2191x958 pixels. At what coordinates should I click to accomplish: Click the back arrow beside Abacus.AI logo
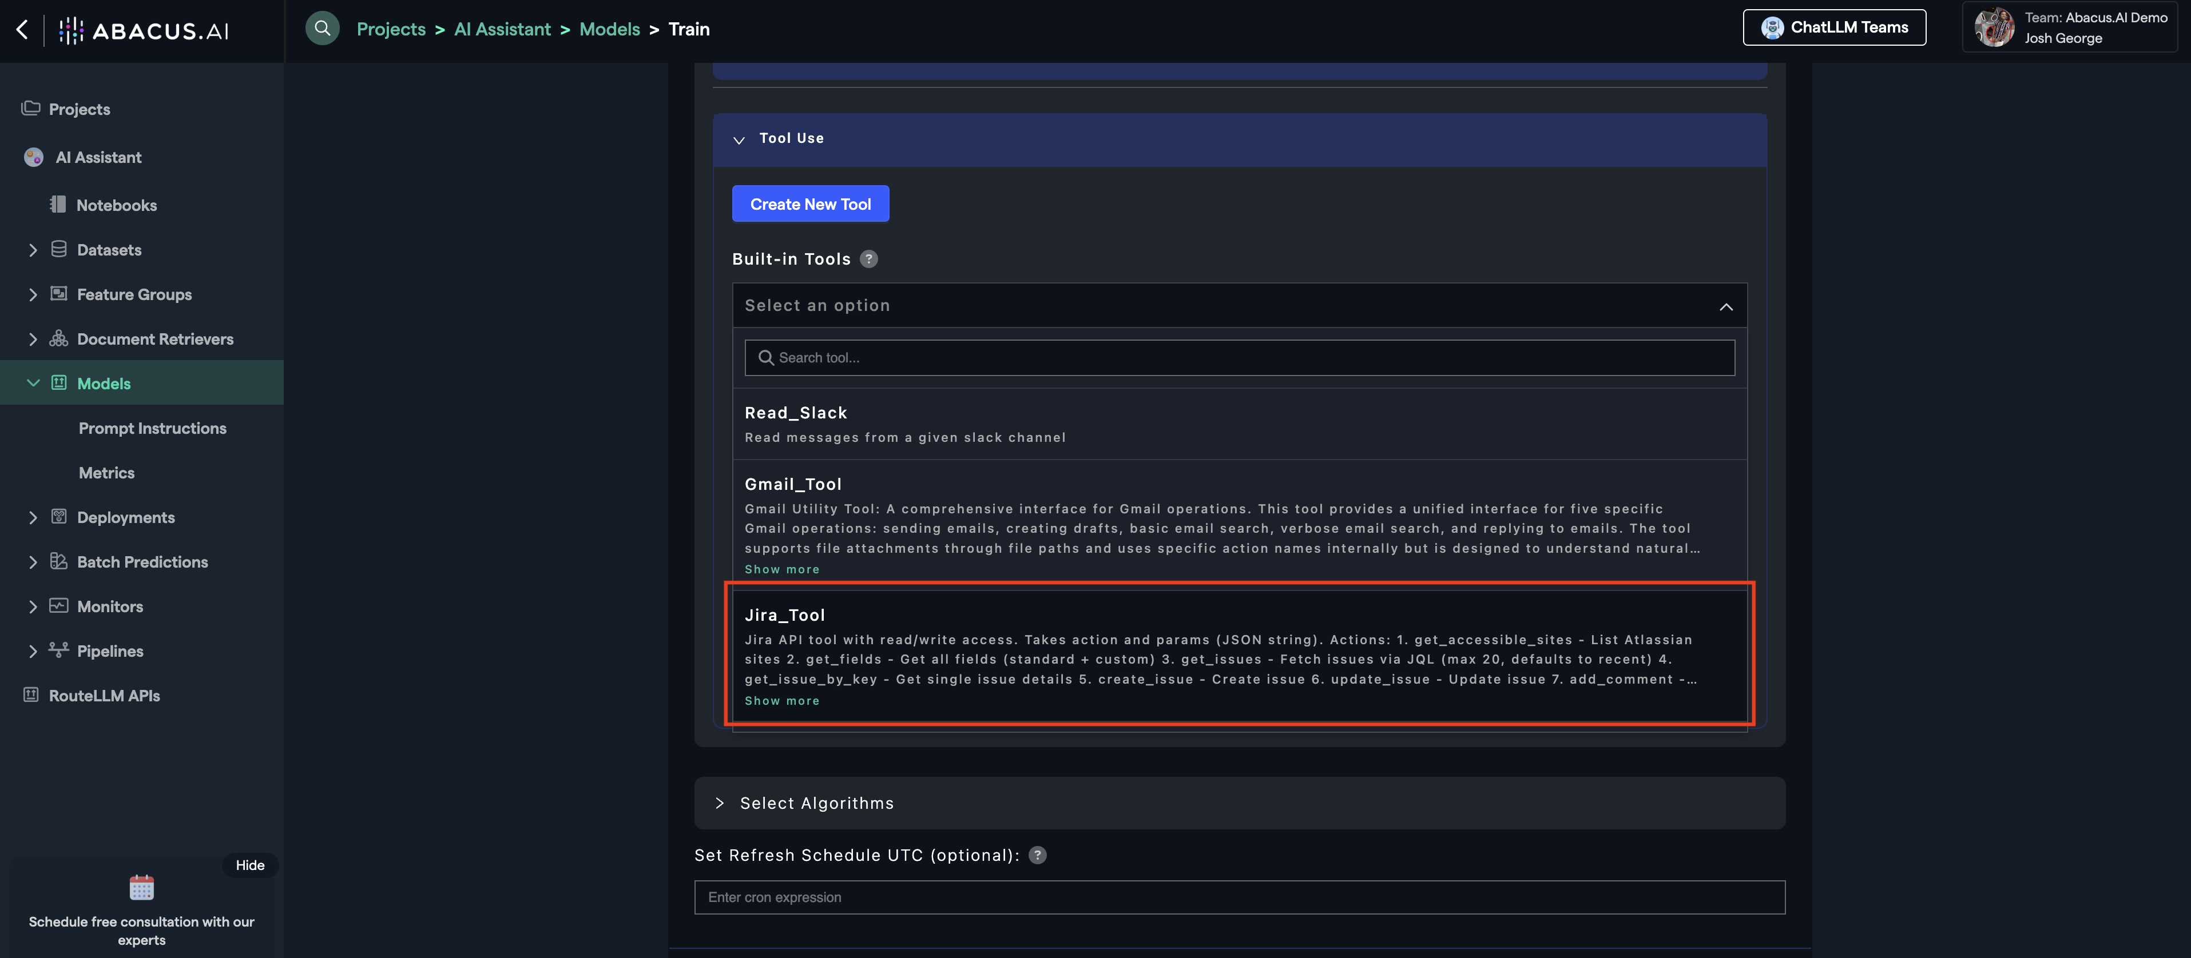[22, 30]
